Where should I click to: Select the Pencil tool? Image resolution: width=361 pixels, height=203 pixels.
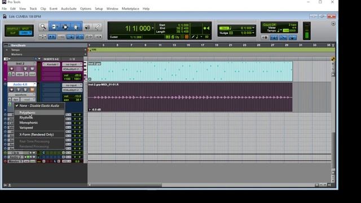click(98, 27)
